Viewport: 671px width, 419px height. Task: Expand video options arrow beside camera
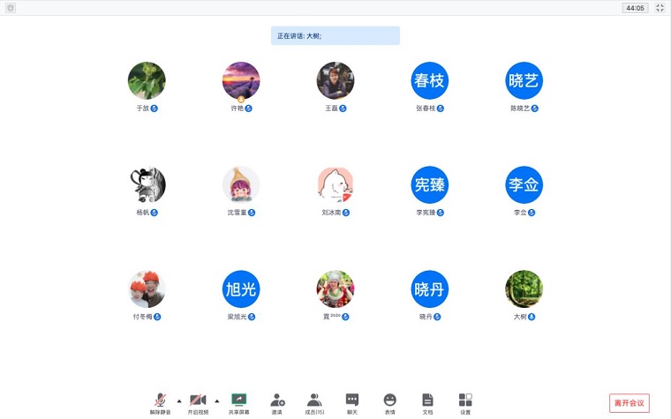point(217,400)
